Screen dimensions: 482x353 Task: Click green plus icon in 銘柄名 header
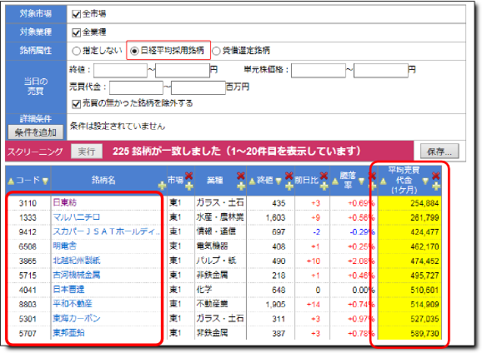[x=162, y=186]
